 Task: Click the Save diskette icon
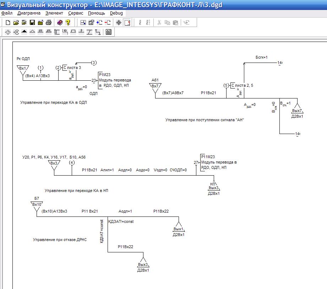coord(32,22)
